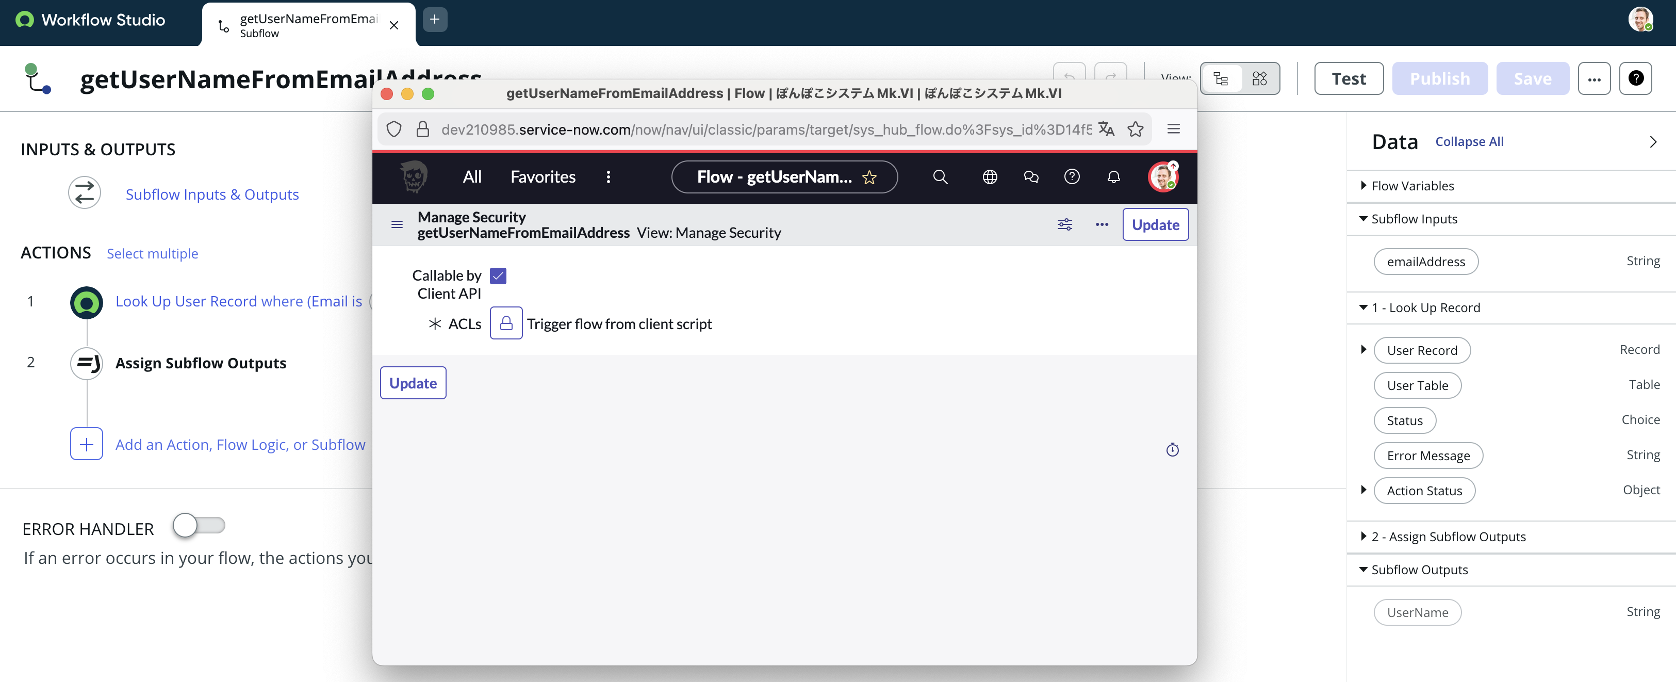Open the Favorites menu
This screenshot has height=682, width=1676.
click(x=543, y=176)
